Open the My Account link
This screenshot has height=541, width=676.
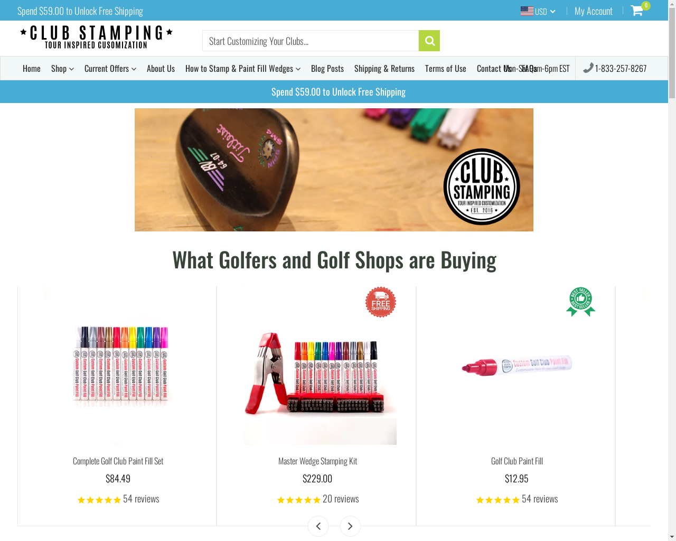(x=594, y=11)
